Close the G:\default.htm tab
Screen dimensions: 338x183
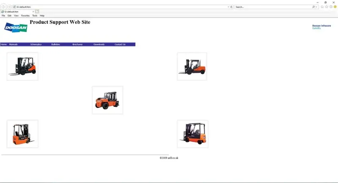[33, 11]
